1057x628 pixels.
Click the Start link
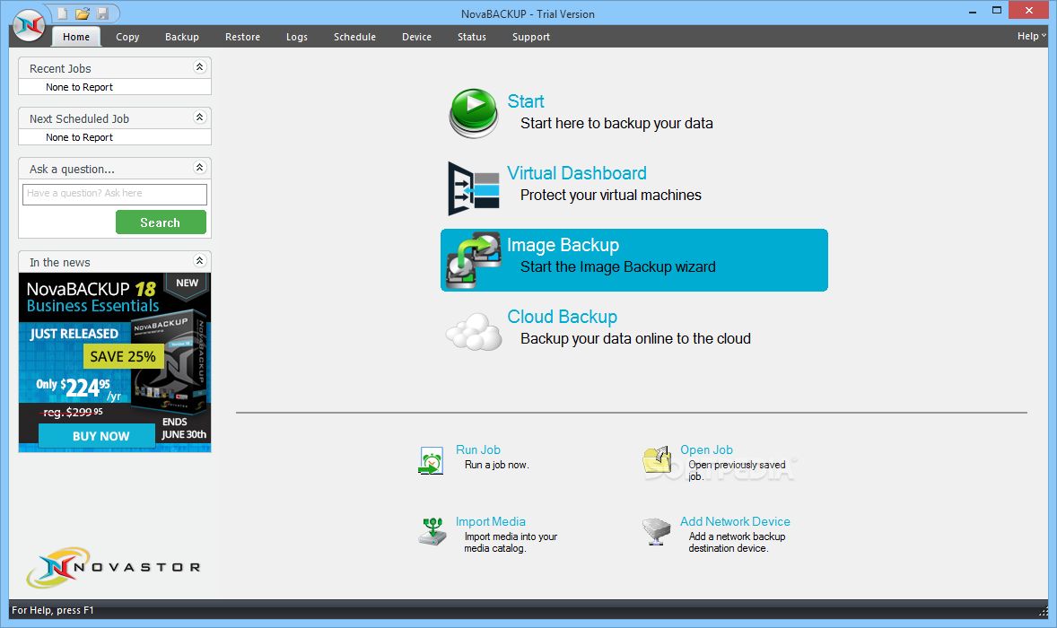tap(526, 101)
